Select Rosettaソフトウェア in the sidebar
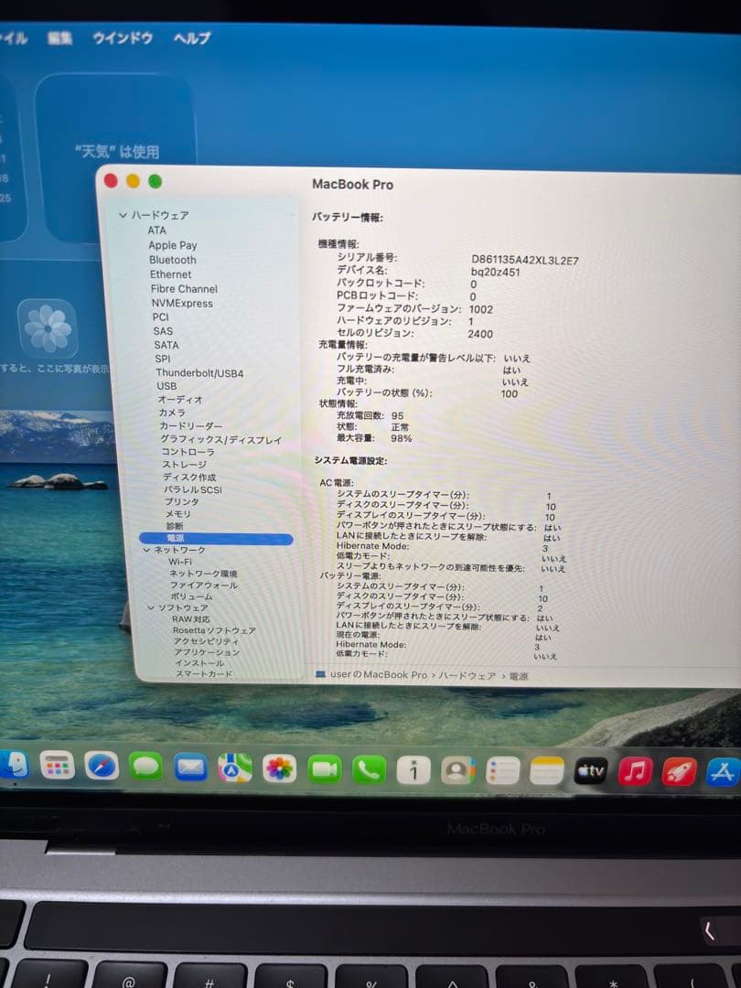The image size is (741, 988). (214, 630)
